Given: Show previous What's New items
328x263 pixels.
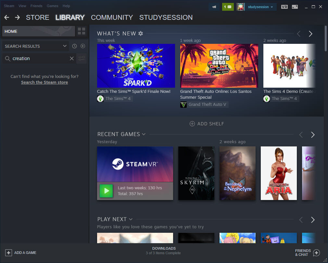Looking at the screenshot, I should click(x=299, y=34).
